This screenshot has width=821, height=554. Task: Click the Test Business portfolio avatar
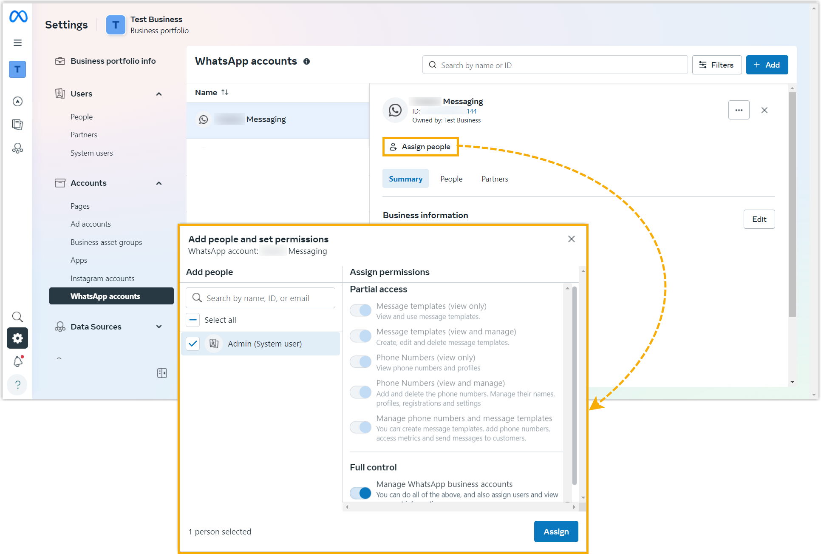pyautogui.click(x=116, y=25)
